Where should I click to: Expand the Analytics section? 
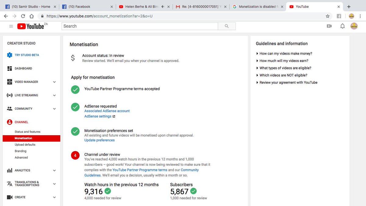54,171
